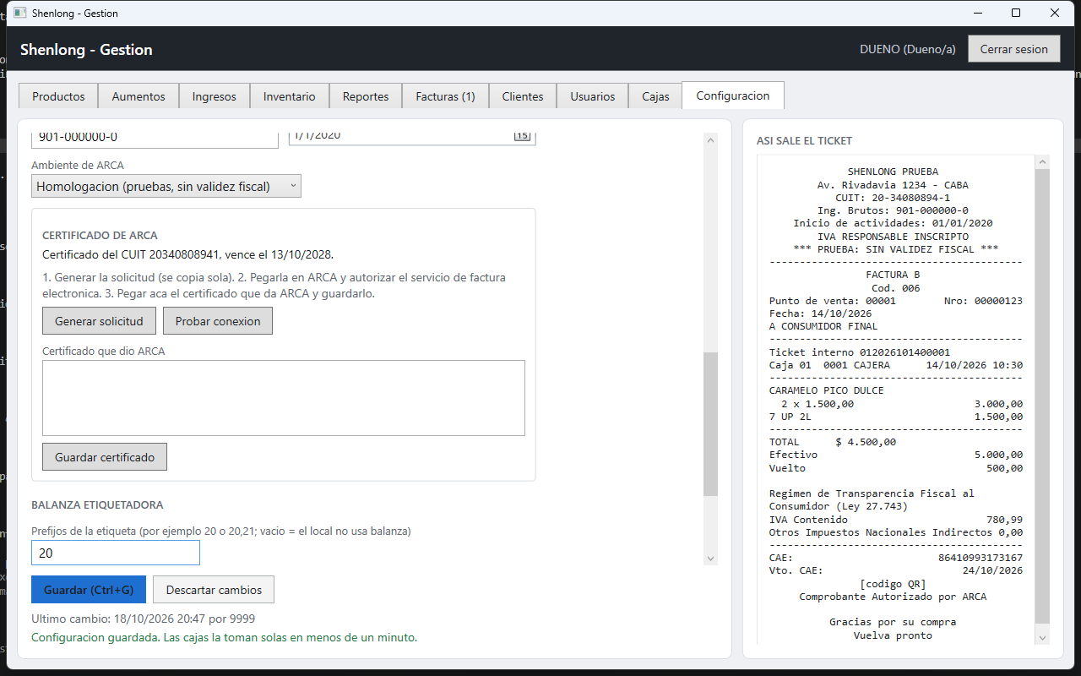Click the up arrow of the configuration form scrollbar

coord(710,140)
